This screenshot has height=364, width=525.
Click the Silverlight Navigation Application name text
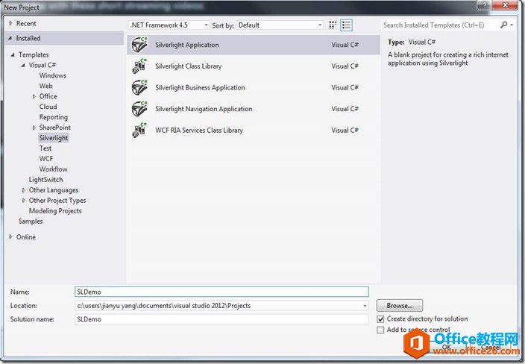204,109
